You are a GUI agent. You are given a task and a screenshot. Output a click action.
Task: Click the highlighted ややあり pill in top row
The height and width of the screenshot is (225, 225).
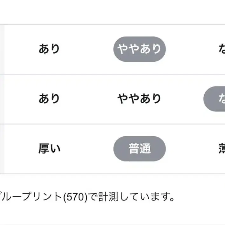(140, 49)
